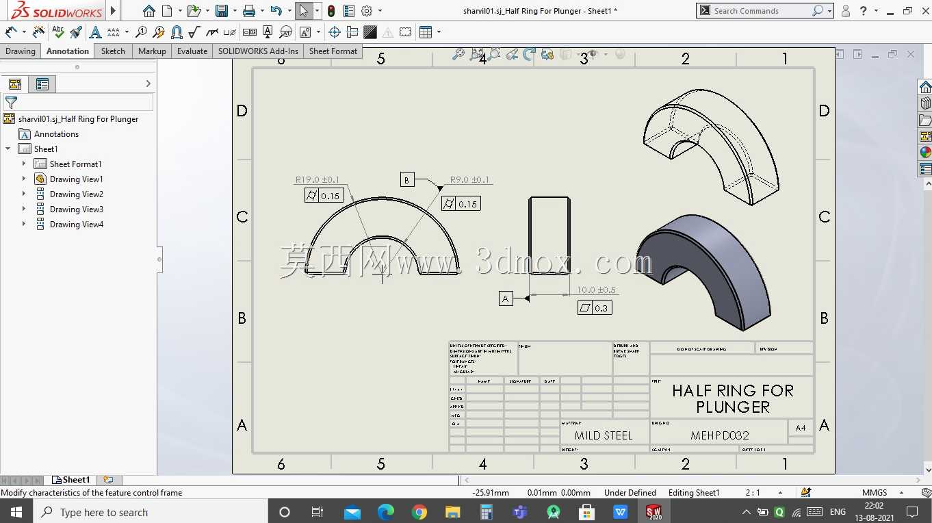Click the Print icon
932x523 pixels.
click(249, 10)
